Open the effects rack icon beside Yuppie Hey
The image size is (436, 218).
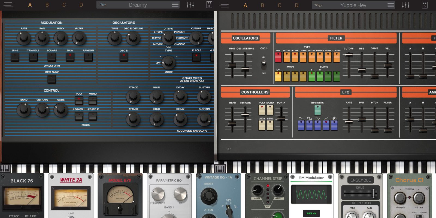[425, 5]
